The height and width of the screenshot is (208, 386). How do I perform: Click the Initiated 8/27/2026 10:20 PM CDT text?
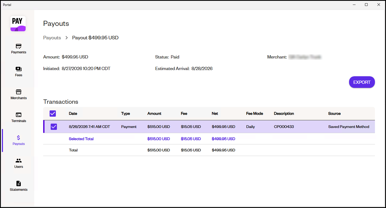pyautogui.click(x=77, y=68)
